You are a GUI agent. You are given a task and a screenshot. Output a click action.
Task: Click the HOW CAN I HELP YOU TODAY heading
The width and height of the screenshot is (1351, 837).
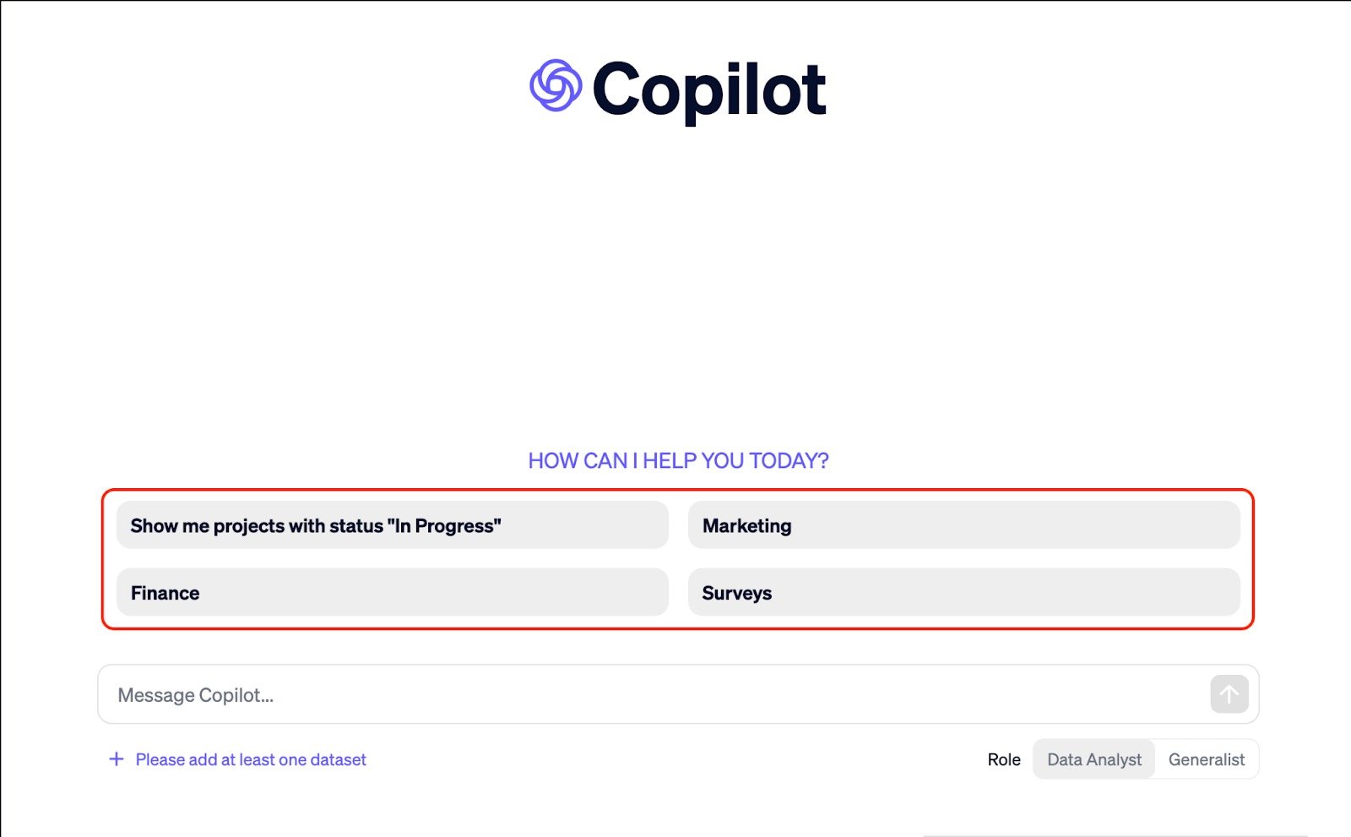(x=677, y=460)
